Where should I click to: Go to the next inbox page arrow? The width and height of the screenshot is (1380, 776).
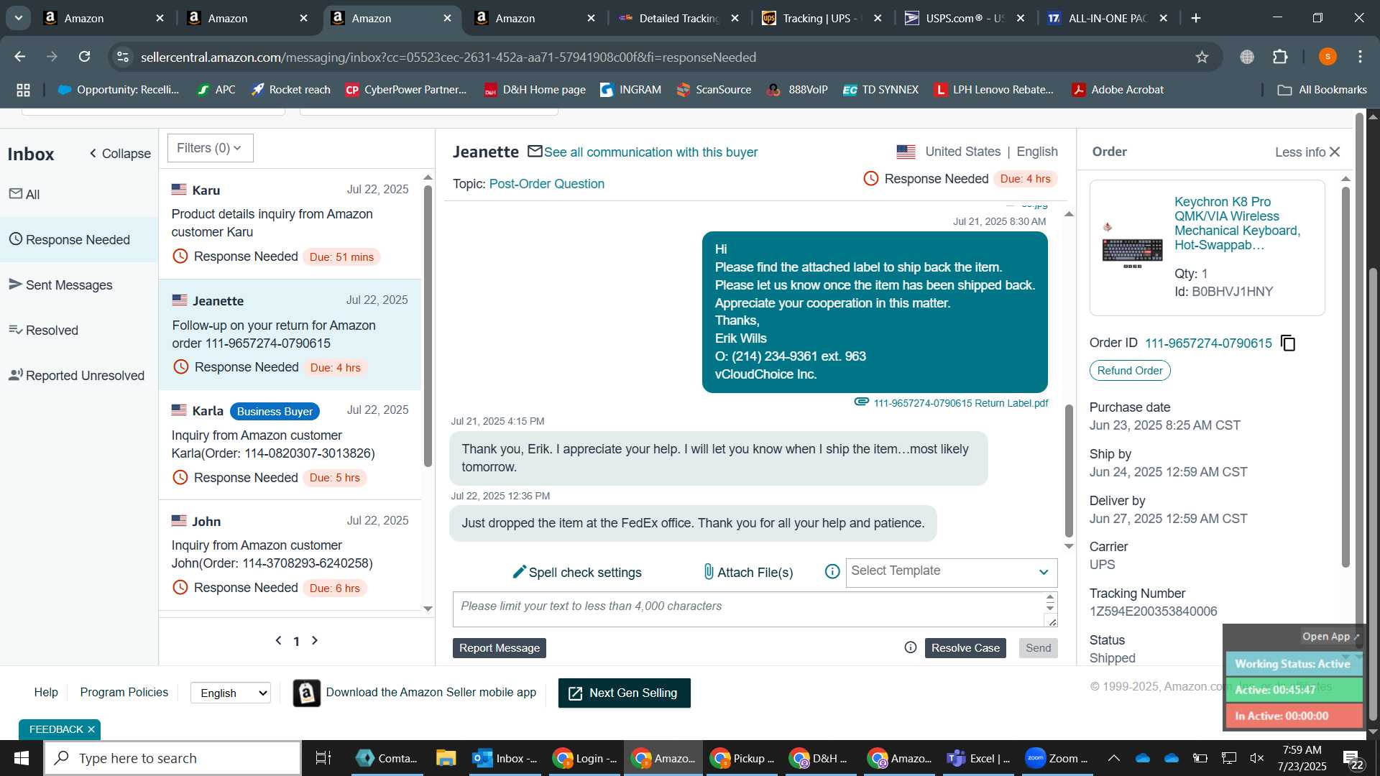pos(314,640)
